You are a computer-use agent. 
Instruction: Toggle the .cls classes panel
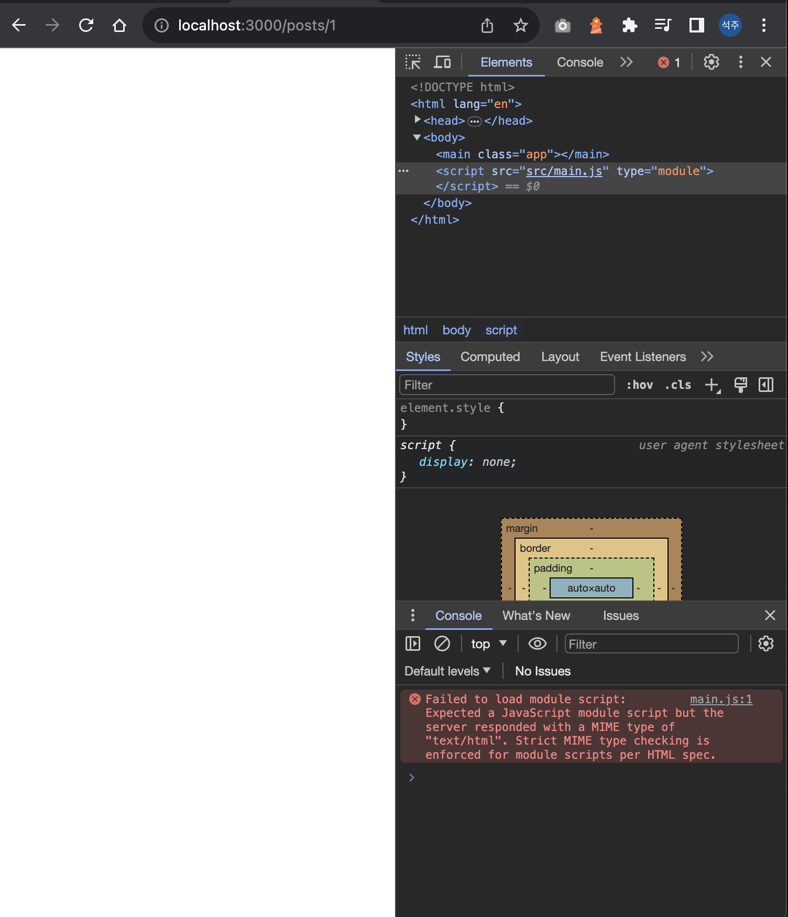tap(678, 385)
